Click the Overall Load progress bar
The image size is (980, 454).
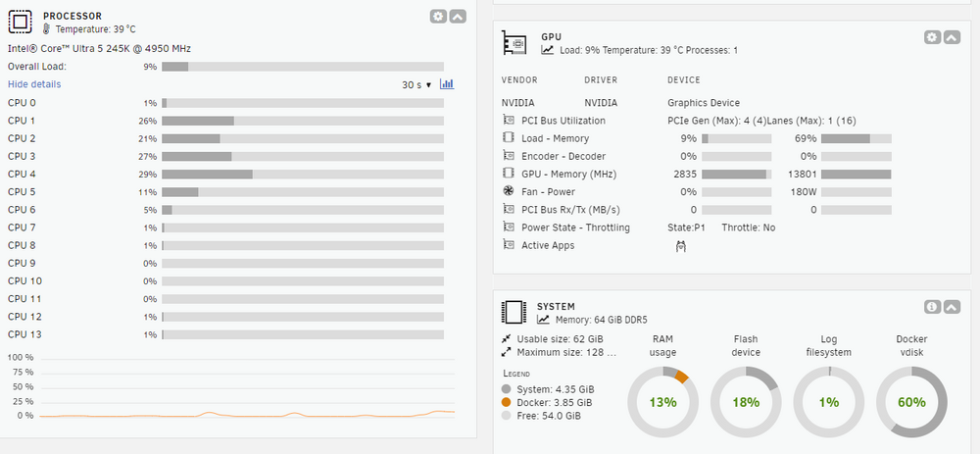click(x=303, y=67)
